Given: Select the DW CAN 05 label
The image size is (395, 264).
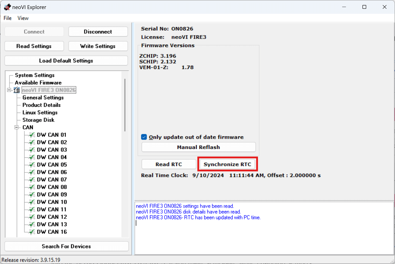Looking at the screenshot, I should click(52, 165).
